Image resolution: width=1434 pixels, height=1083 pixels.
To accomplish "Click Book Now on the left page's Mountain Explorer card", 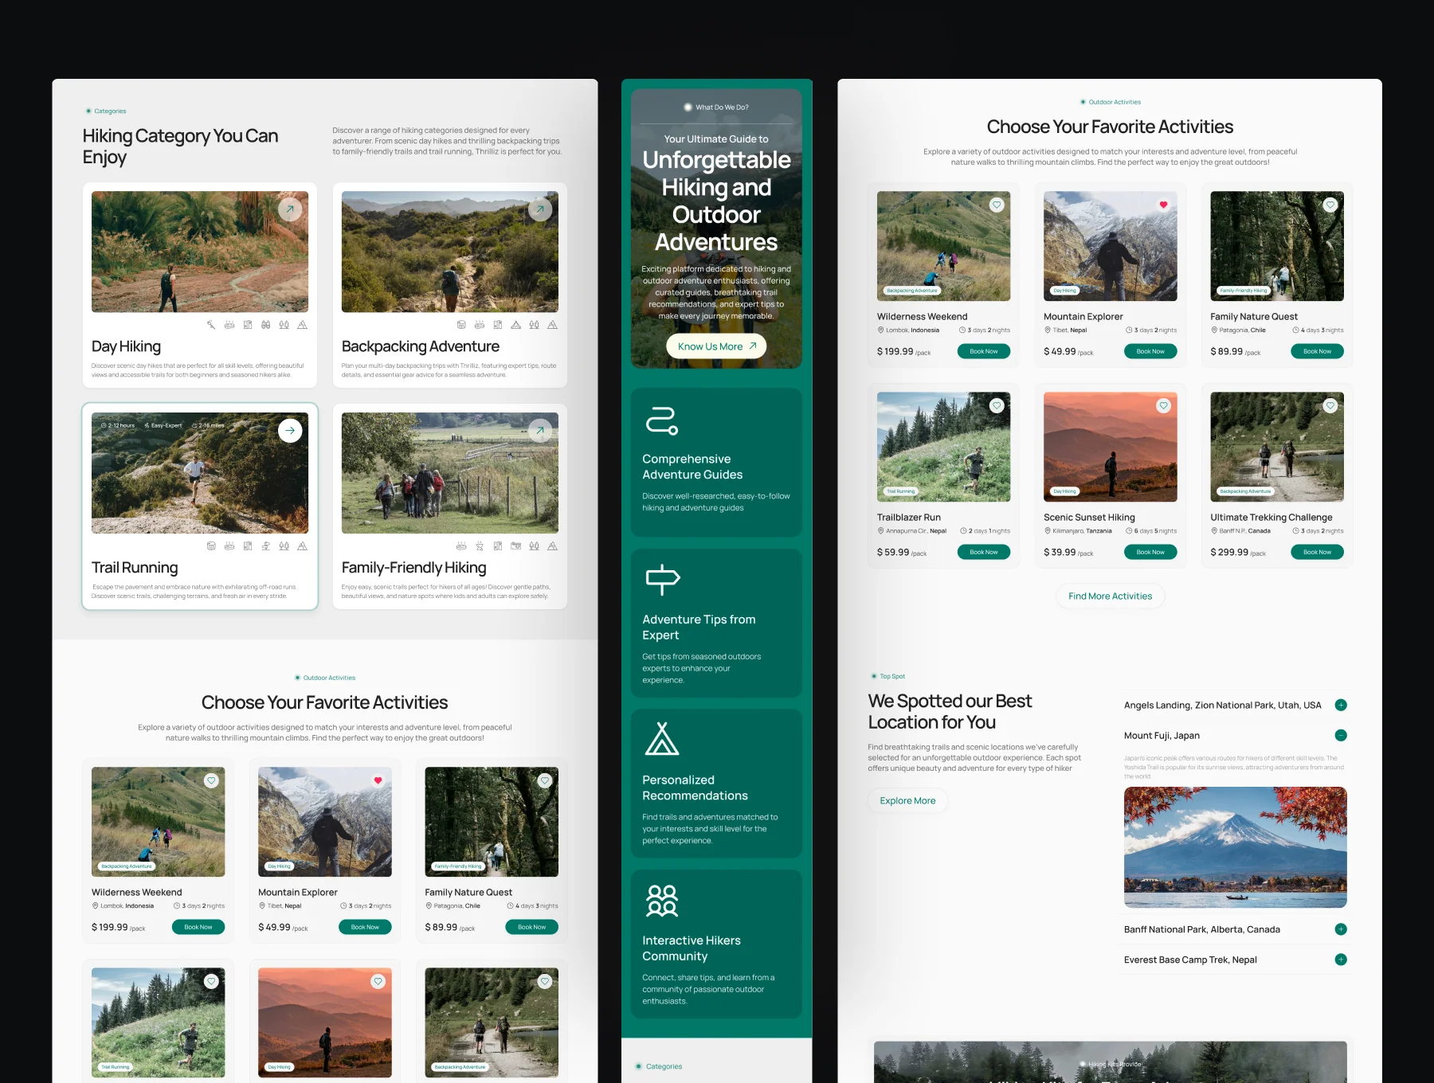I will point(365,927).
